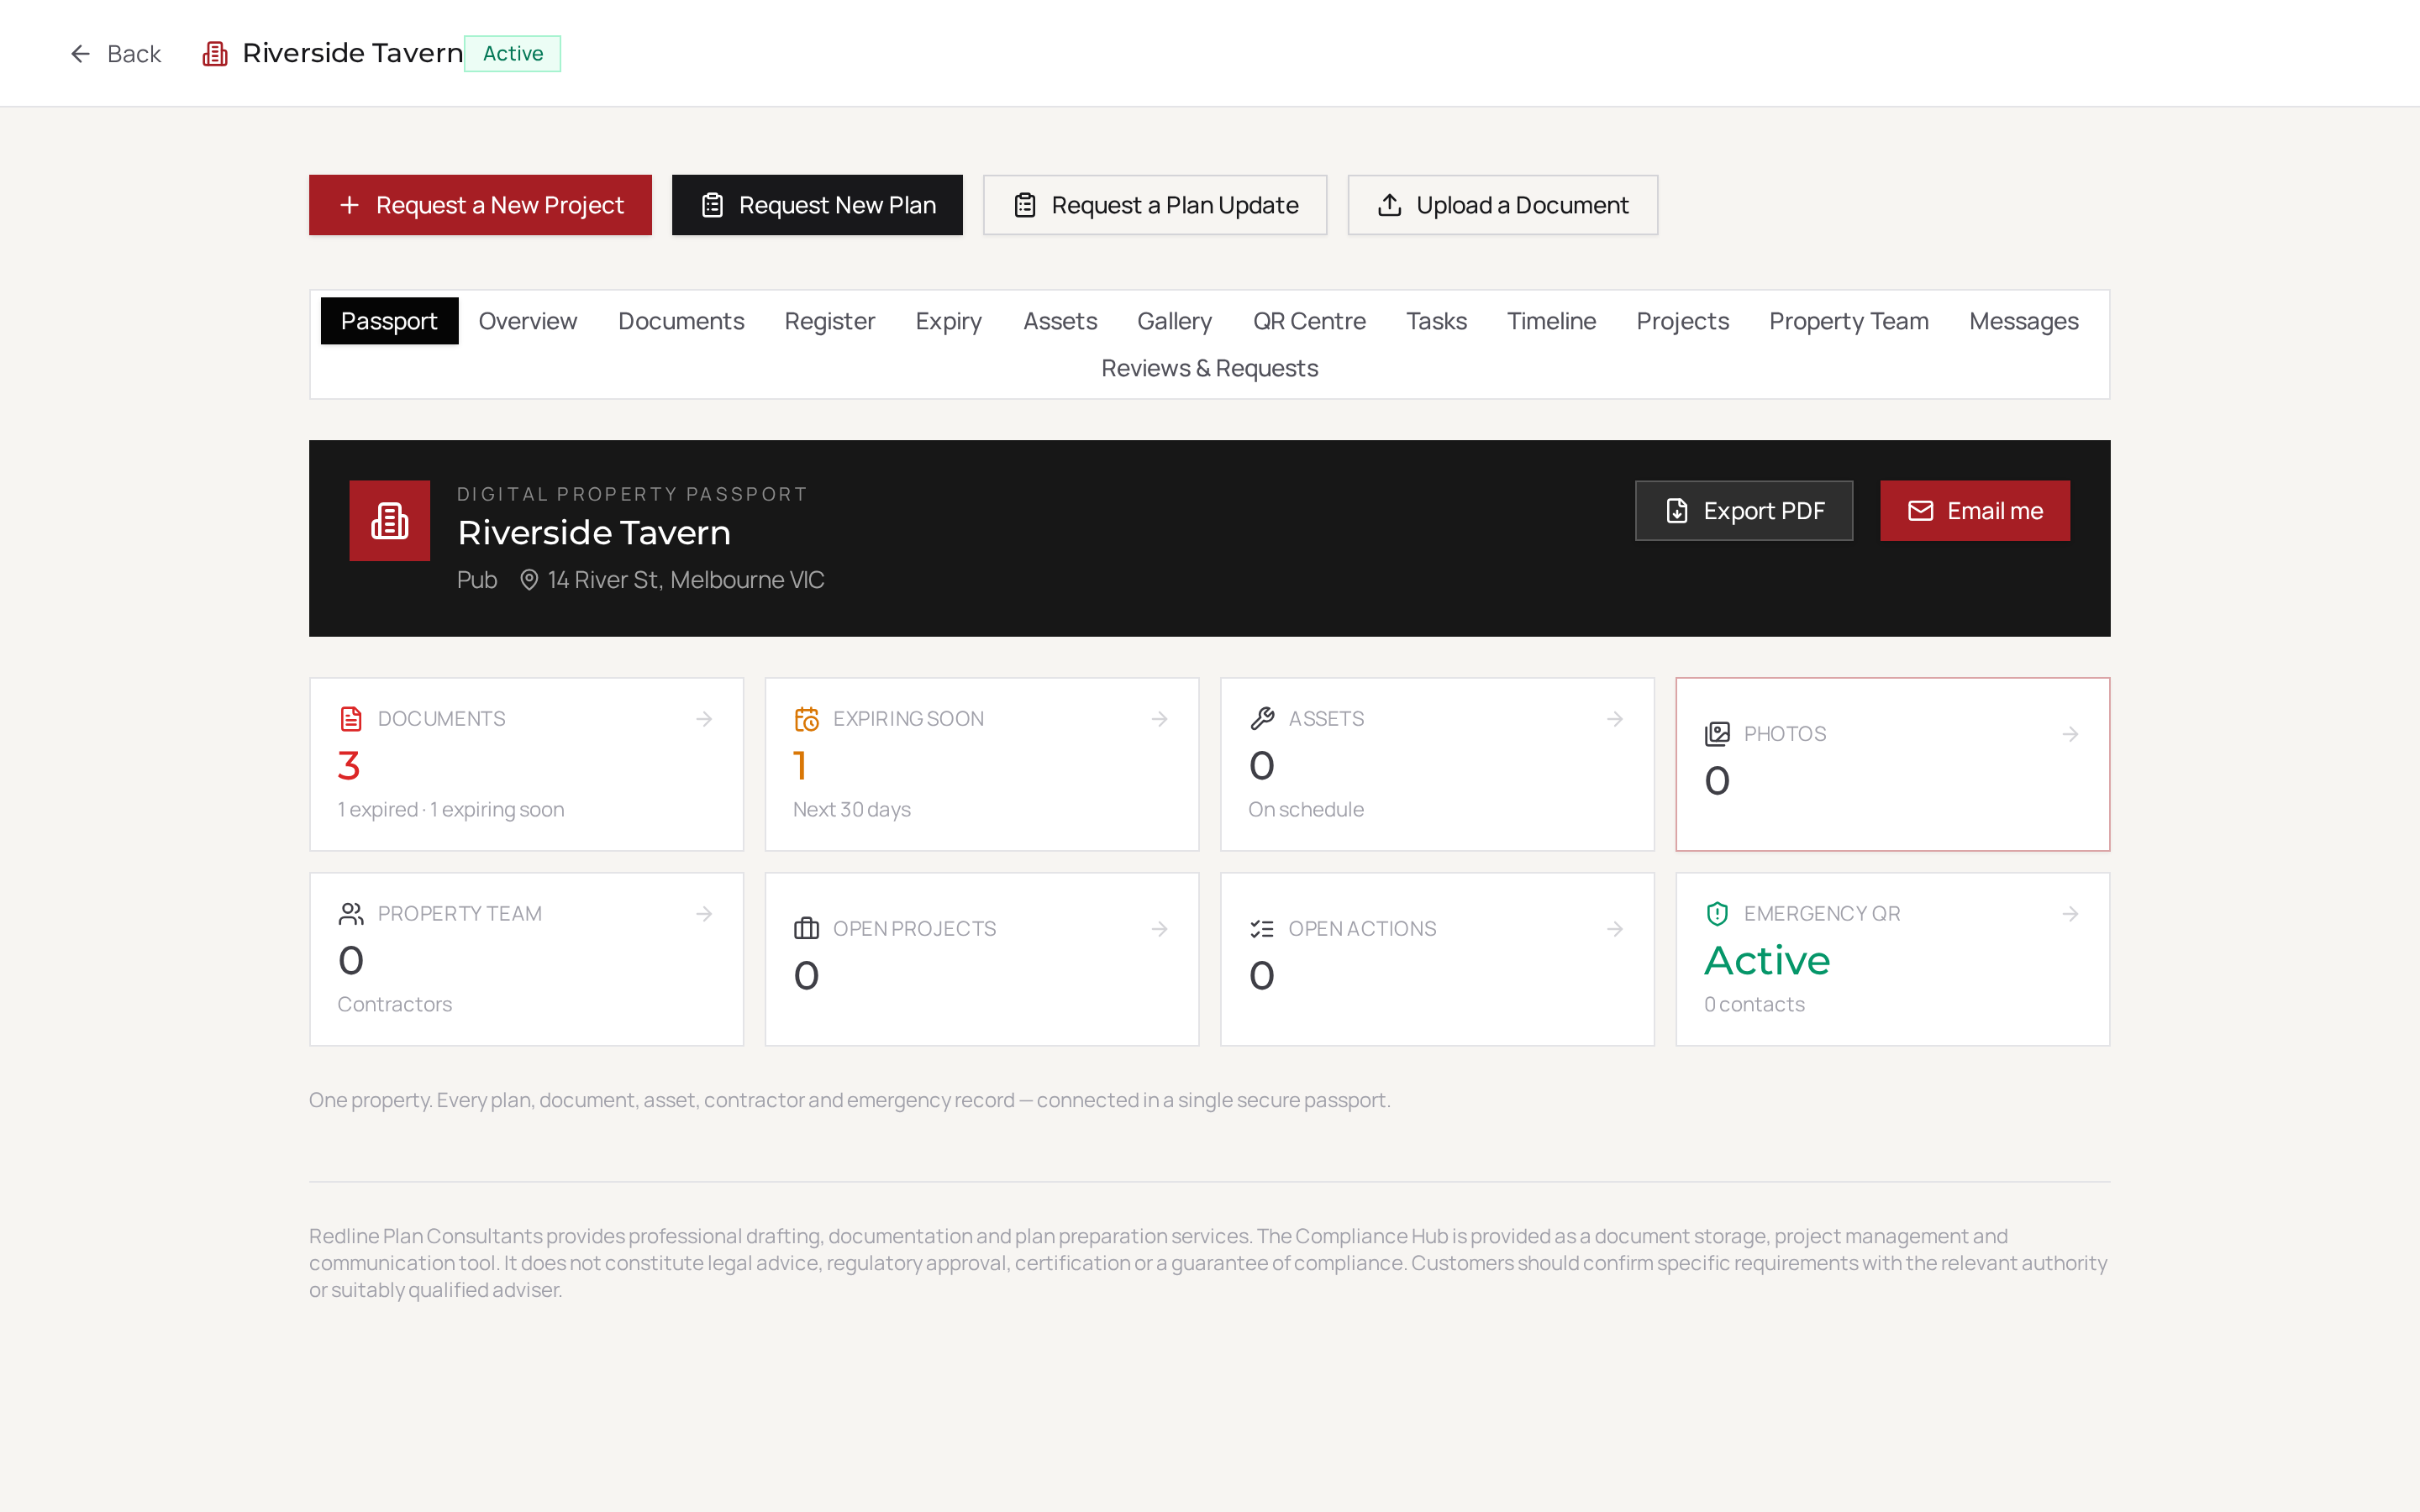Go Back using the arrow link
Image resolution: width=2420 pixels, height=1512 pixels.
click(x=115, y=53)
